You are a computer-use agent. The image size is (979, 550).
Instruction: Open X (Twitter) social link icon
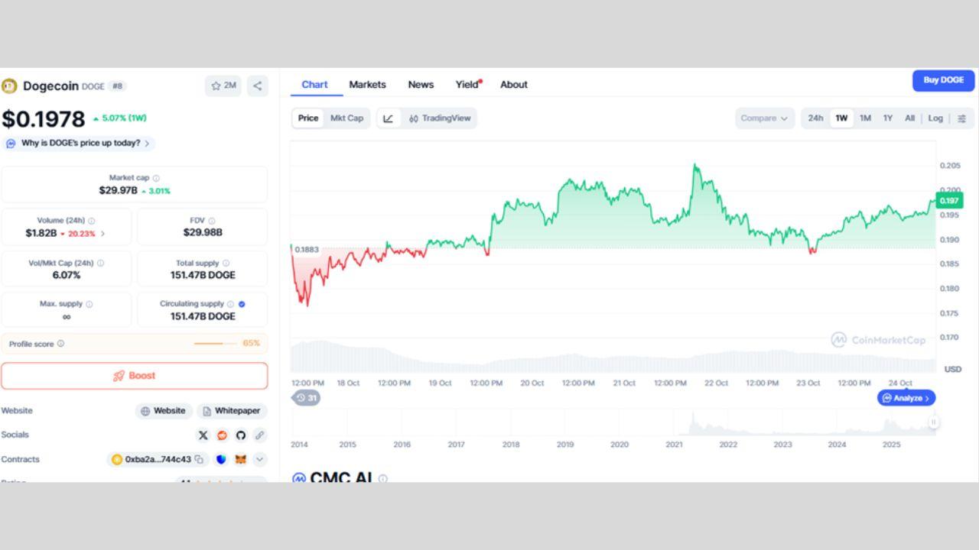pos(203,435)
